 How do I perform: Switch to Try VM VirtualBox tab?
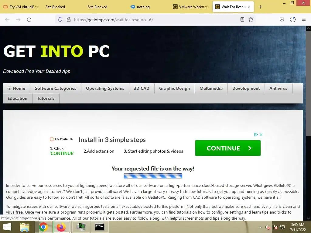click(x=21, y=7)
